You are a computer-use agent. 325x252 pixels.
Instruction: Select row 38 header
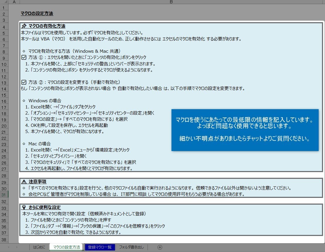point(4,240)
